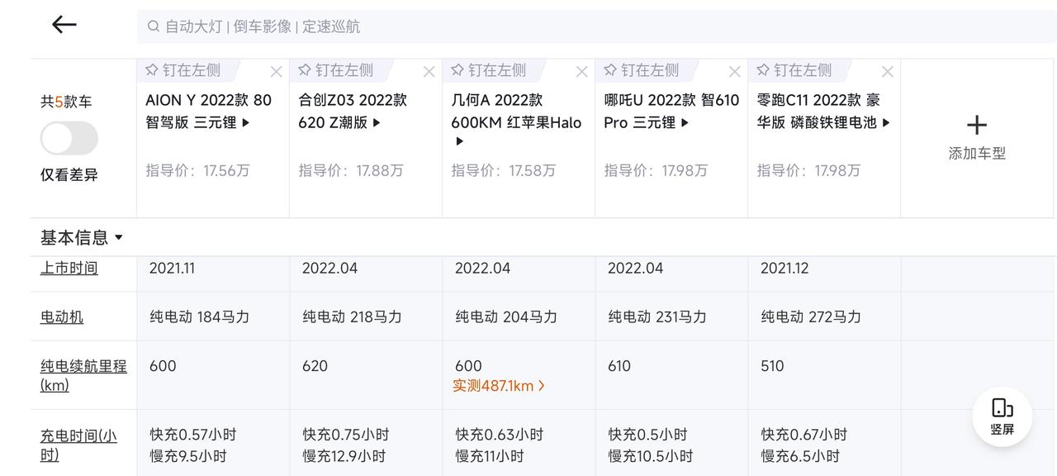Open the 上市时间 parameter explanation
1057x476 pixels.
[69, 269]
